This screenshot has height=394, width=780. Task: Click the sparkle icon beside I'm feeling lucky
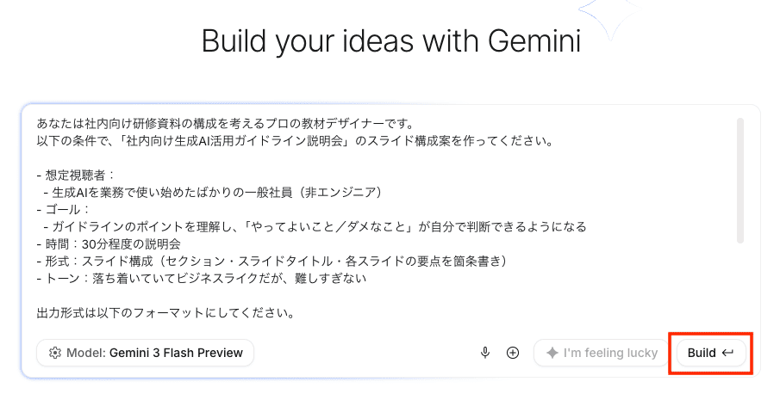552,353
